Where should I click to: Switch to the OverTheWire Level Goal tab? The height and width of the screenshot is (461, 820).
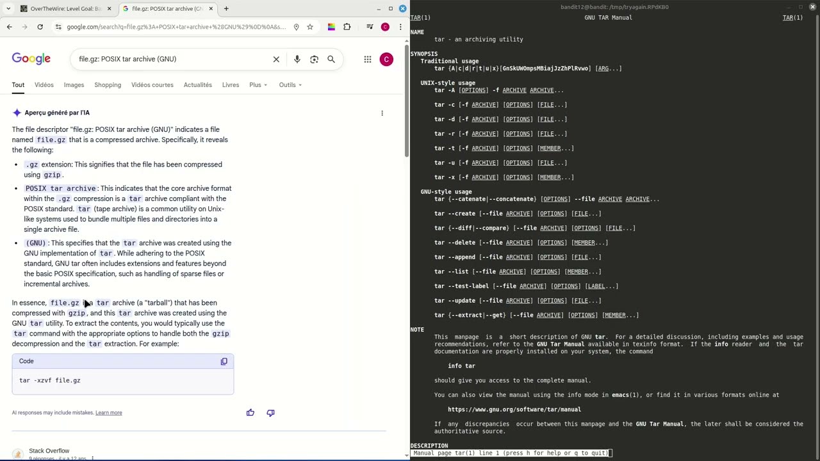pos(66,8)
